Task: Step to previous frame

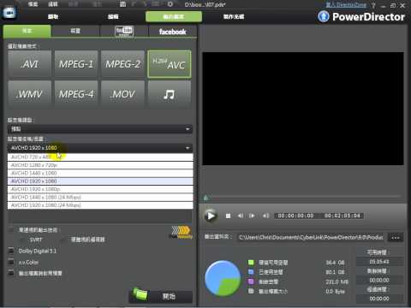Action: coord(241,216)
